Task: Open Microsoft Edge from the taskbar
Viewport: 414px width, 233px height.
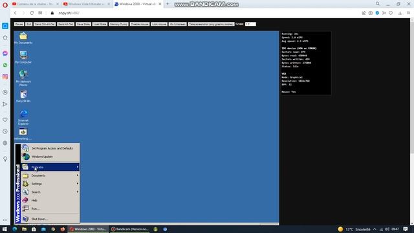Action: (14, 229)
